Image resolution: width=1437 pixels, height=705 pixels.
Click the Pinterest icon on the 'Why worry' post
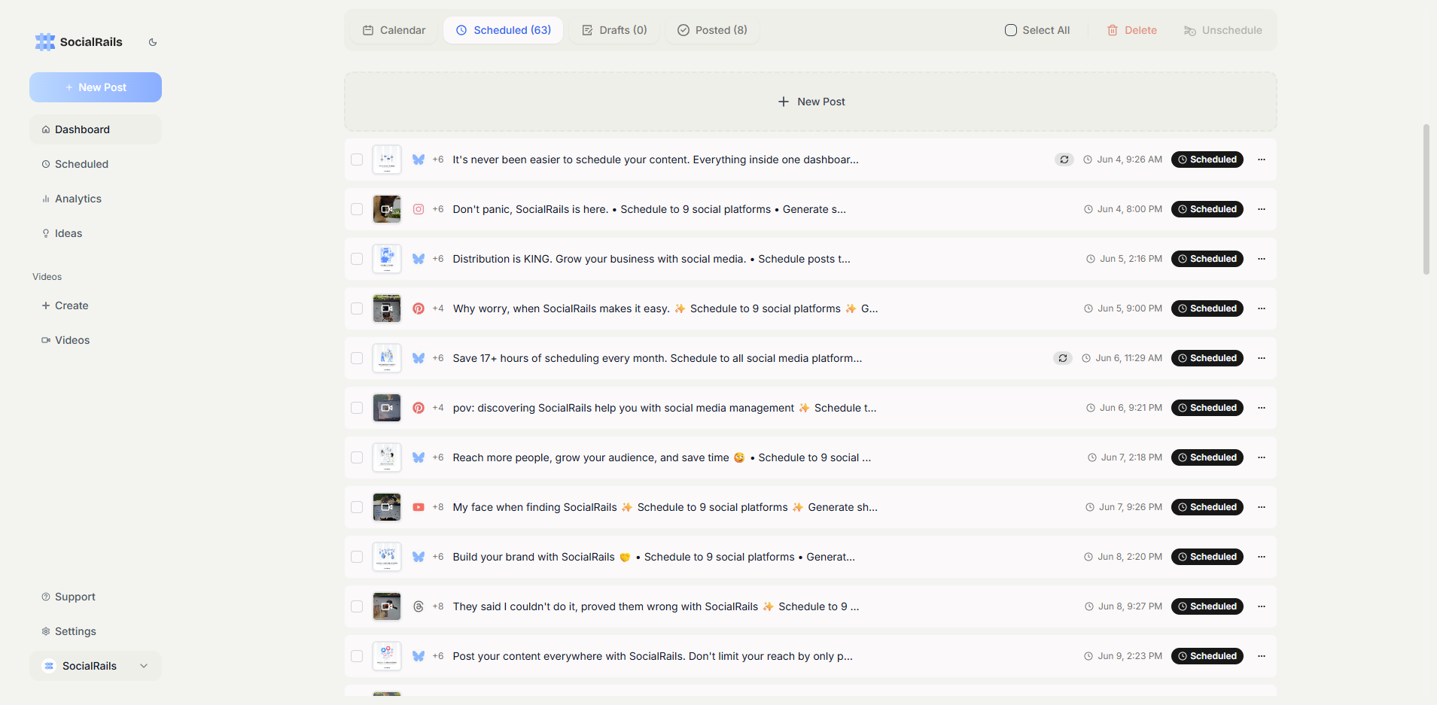419,308
